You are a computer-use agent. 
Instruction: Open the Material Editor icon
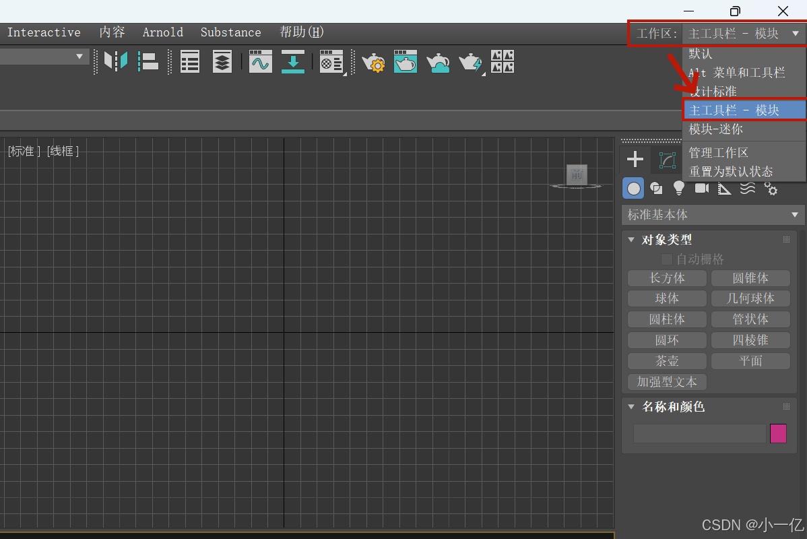click(331, 62)
